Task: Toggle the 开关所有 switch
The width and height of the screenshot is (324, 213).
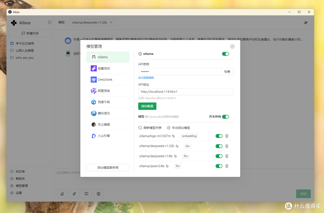Action: click(225, 117)
